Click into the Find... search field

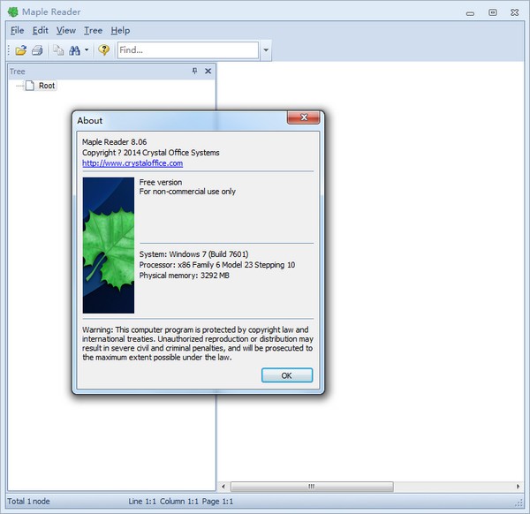pyautogui.click(x=188, y=50)
